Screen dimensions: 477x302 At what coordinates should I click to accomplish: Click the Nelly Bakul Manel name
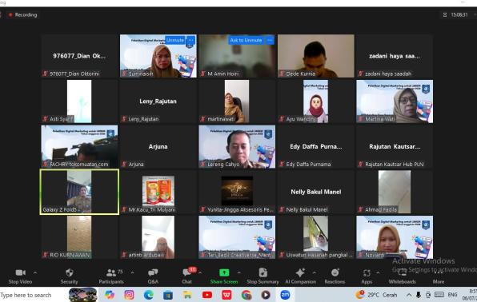pyautogui.click(x=316, y=192)
